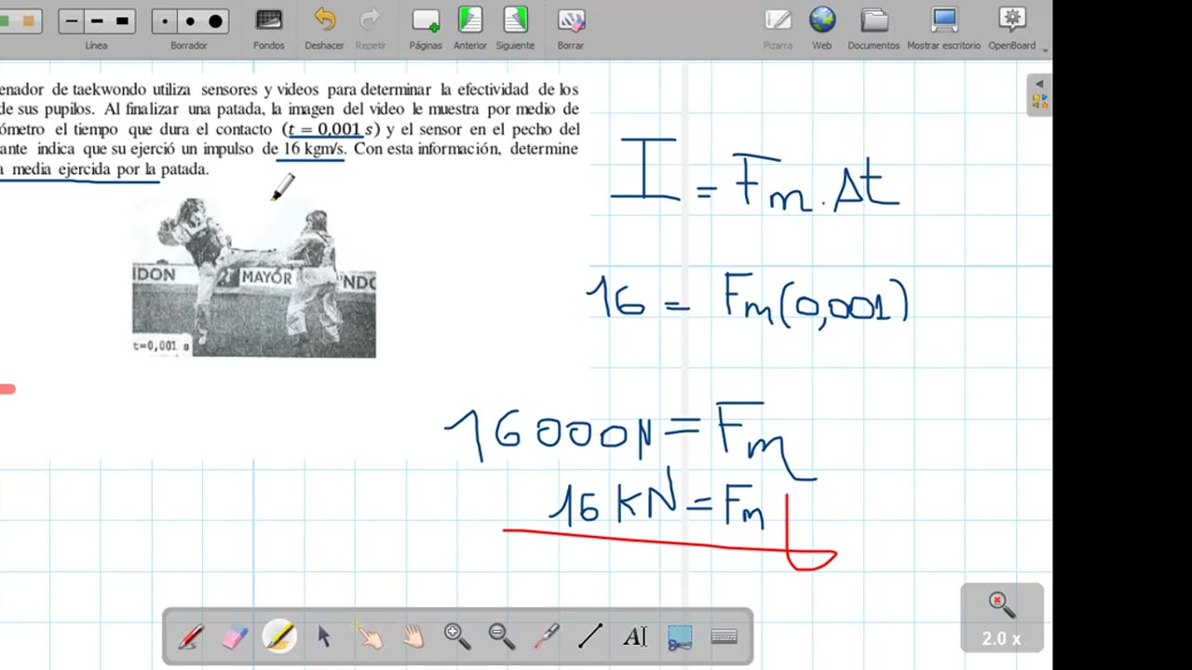Clear the board with Borrar
Screen dimensions: 1192x670
[571, 29]
